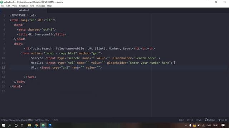
Task: Open Chrome from the taskbar
Action: (x=36, y=125)
